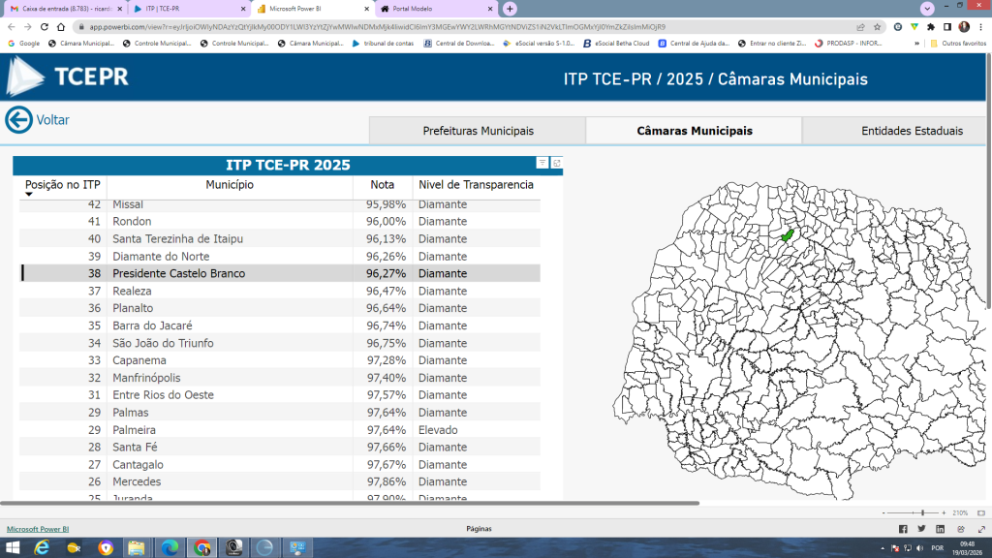Click the zoom slider handle
The image size is (992, 558).
[923, 512]
